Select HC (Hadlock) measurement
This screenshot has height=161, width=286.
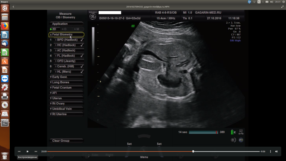tap(69, 45)
